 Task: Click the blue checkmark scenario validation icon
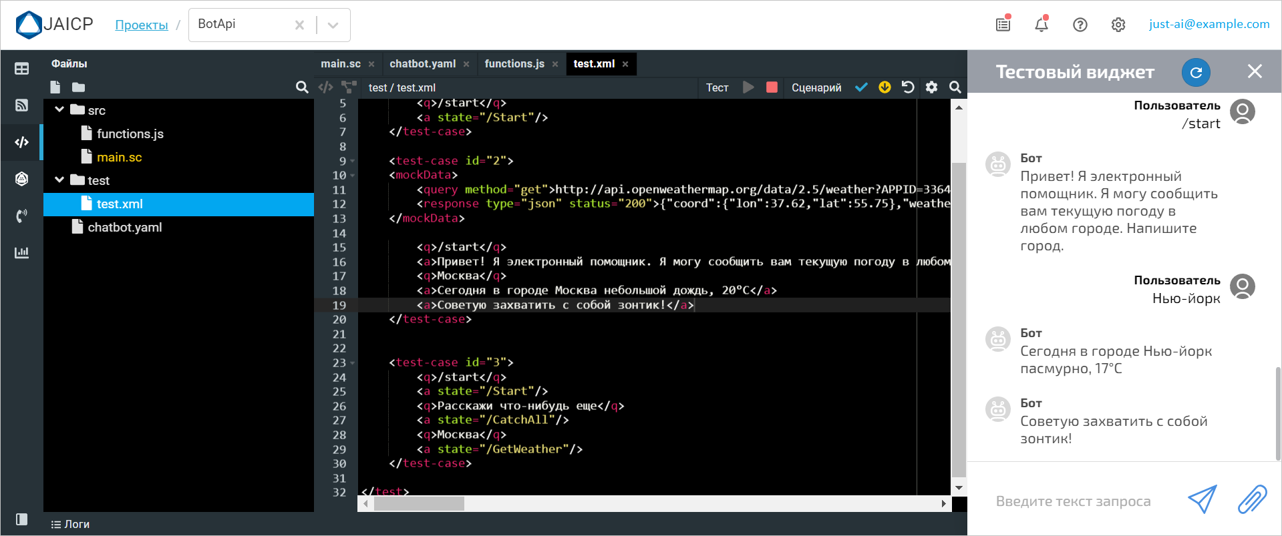pos(861,87)
